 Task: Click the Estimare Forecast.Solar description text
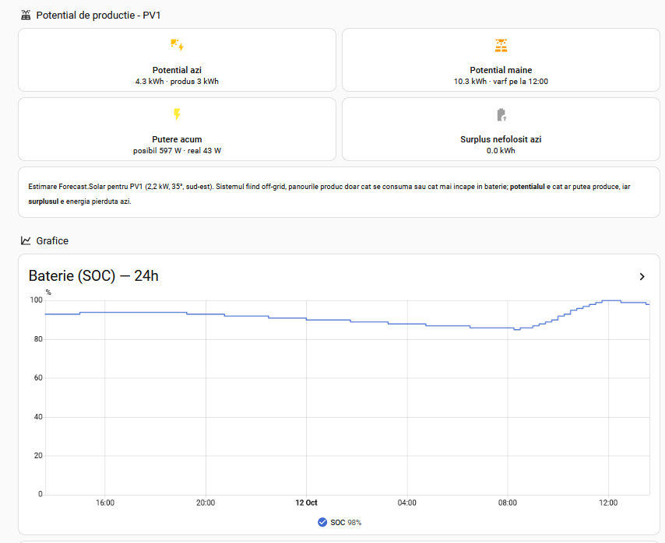[329, 194]
